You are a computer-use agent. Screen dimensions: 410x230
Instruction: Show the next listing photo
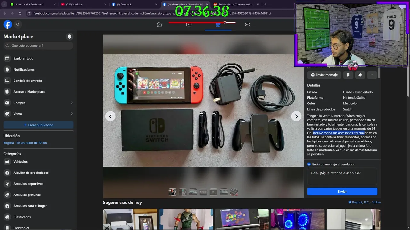tap(296, 116)
